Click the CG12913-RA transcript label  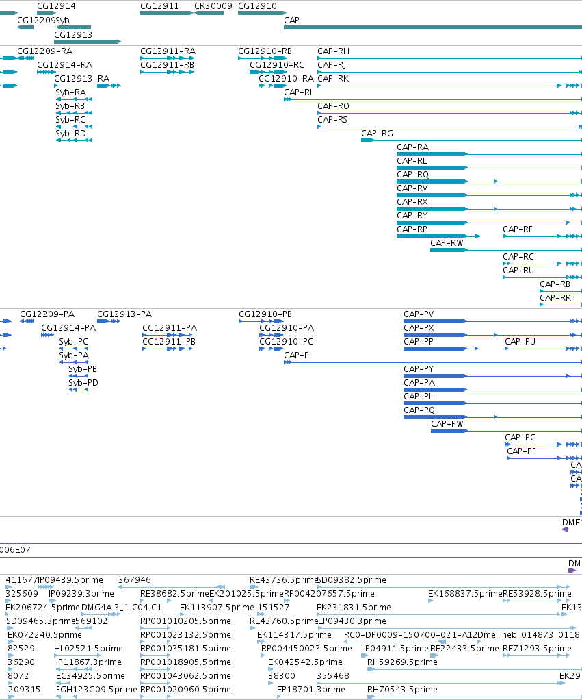click(x=81, y=79)
